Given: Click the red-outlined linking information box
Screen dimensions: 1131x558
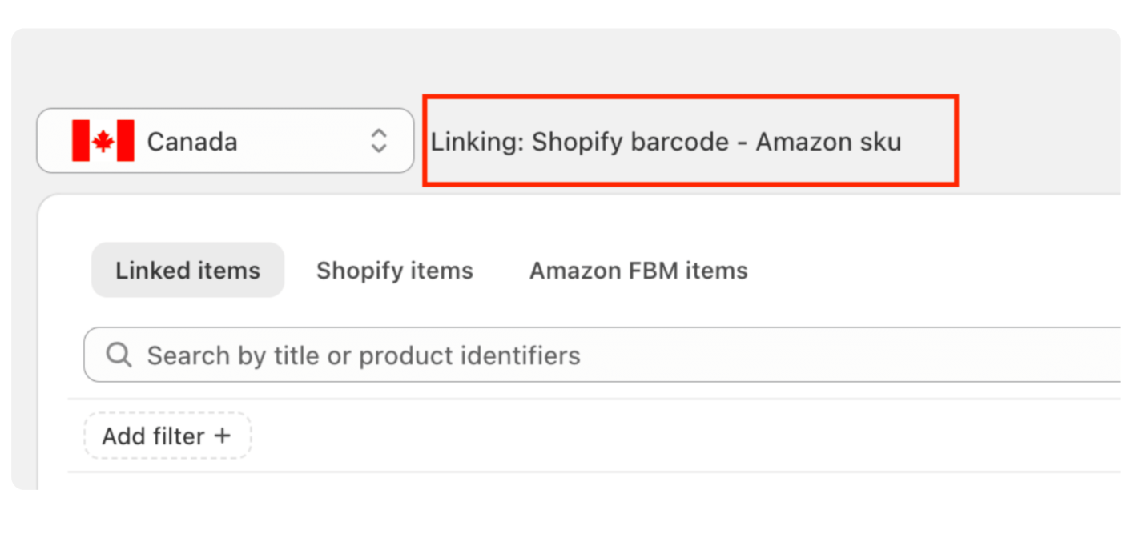Looking at the screenshot, I should (690, 141).
